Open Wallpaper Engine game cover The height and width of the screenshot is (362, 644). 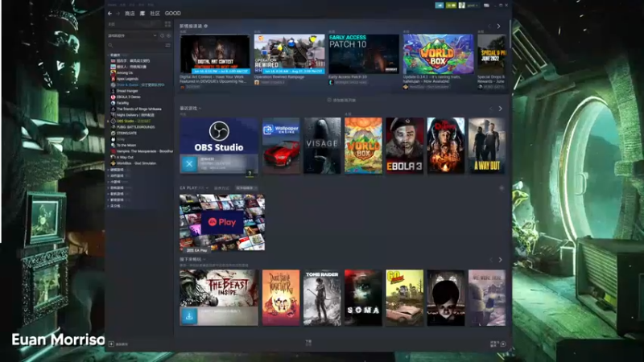pyautogui.click(x=281, y=146)
